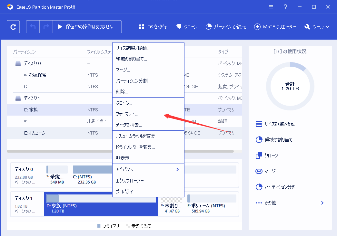Viewport: 337px width, 236px height.
Task: Click the ディスク 1 drive icon in list
Action: pos(18,98)
